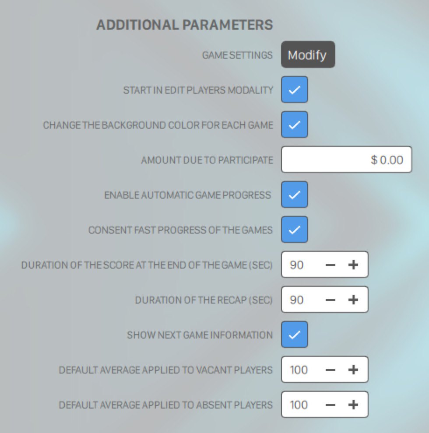Decrease end-of-game score duration with minus icon
Image resolution: width=429 pixels, height=433 pixels.
[331, 265]
